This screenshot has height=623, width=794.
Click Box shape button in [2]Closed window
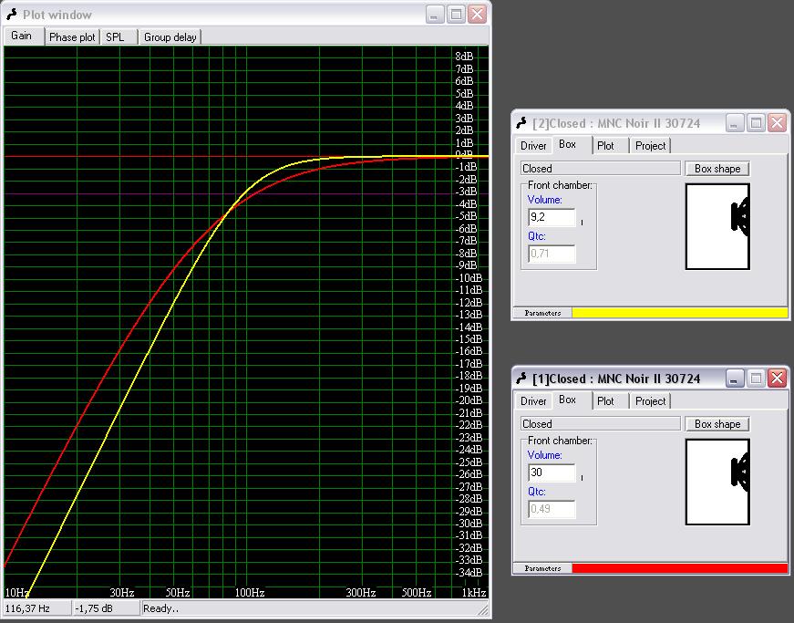pyautogui.click(x=717, y=169)
